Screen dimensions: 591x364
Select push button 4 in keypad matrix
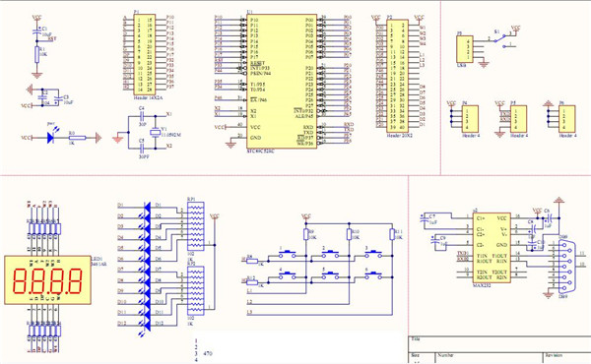point(287,275)
